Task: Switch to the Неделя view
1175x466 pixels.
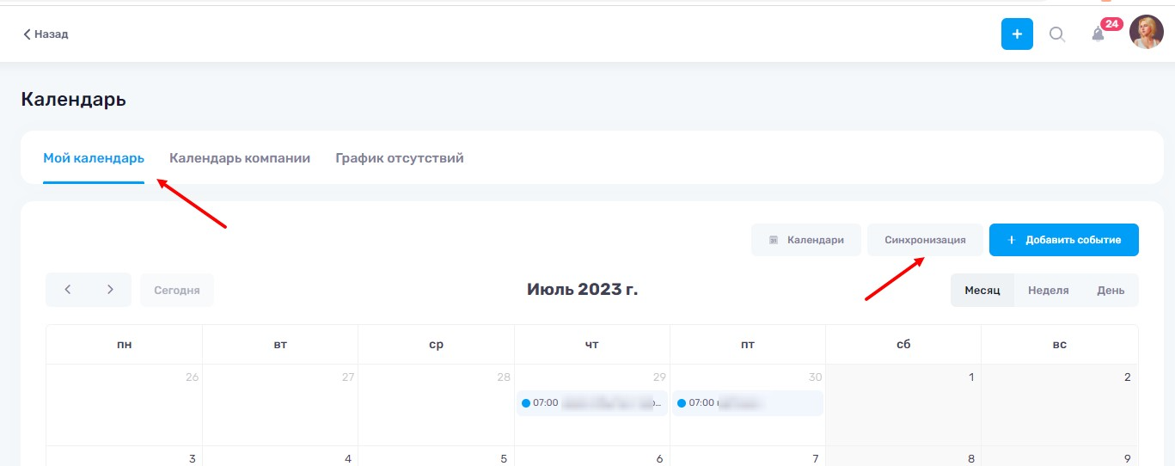Action: [1049, 291]
